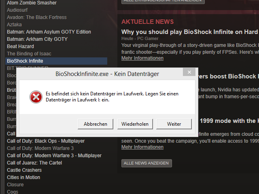Select the highlighted BioShock Infinite entry
This screenshot has width=259, height=194.
tap(56, 61)
